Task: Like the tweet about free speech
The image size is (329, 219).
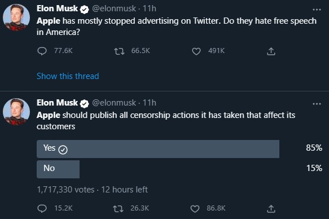Action: (x=196, y=51)
